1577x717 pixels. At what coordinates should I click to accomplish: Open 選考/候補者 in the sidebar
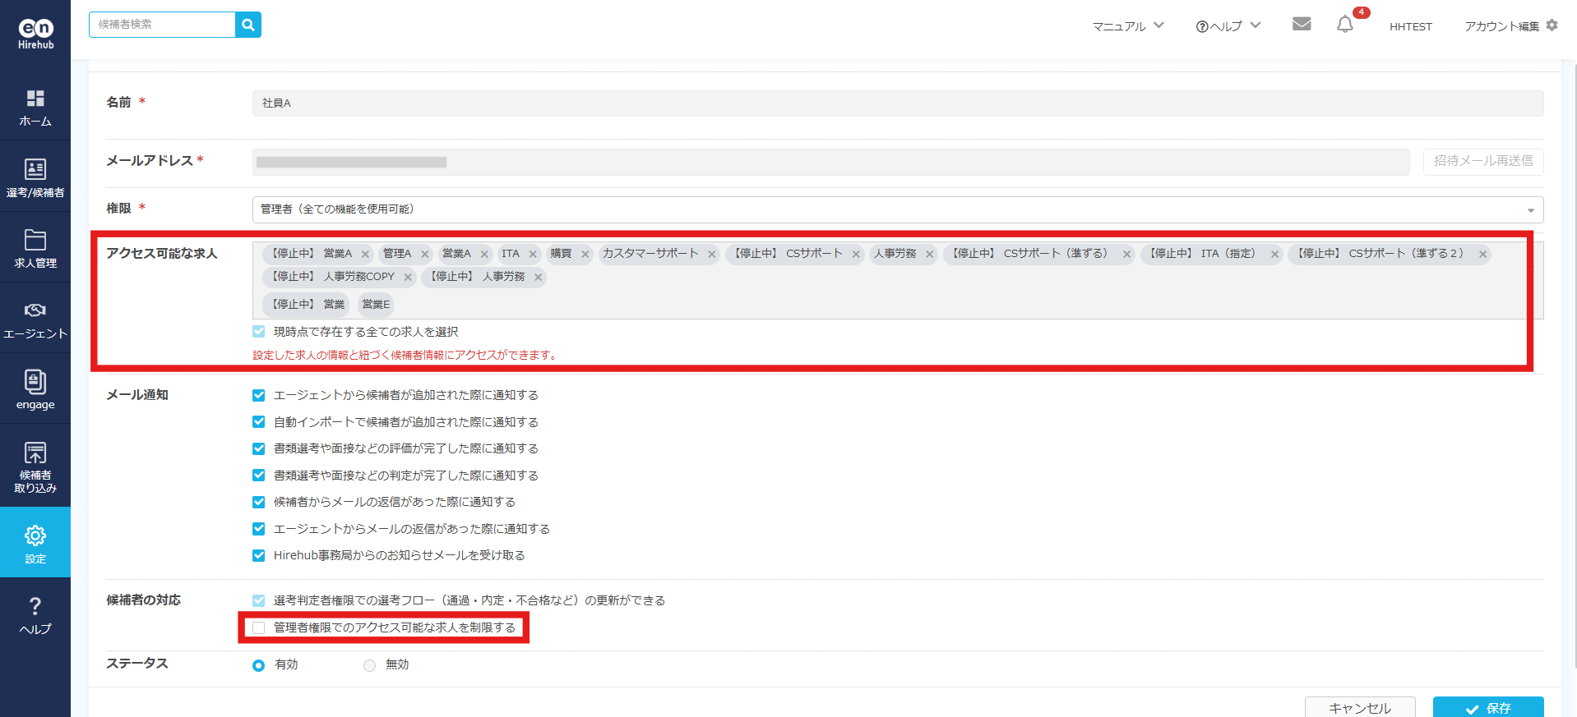tap(35, 177)
